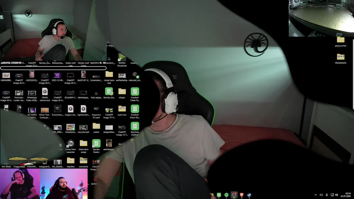
Task: Open the network icon in system tray
Action: coord(332,195)
